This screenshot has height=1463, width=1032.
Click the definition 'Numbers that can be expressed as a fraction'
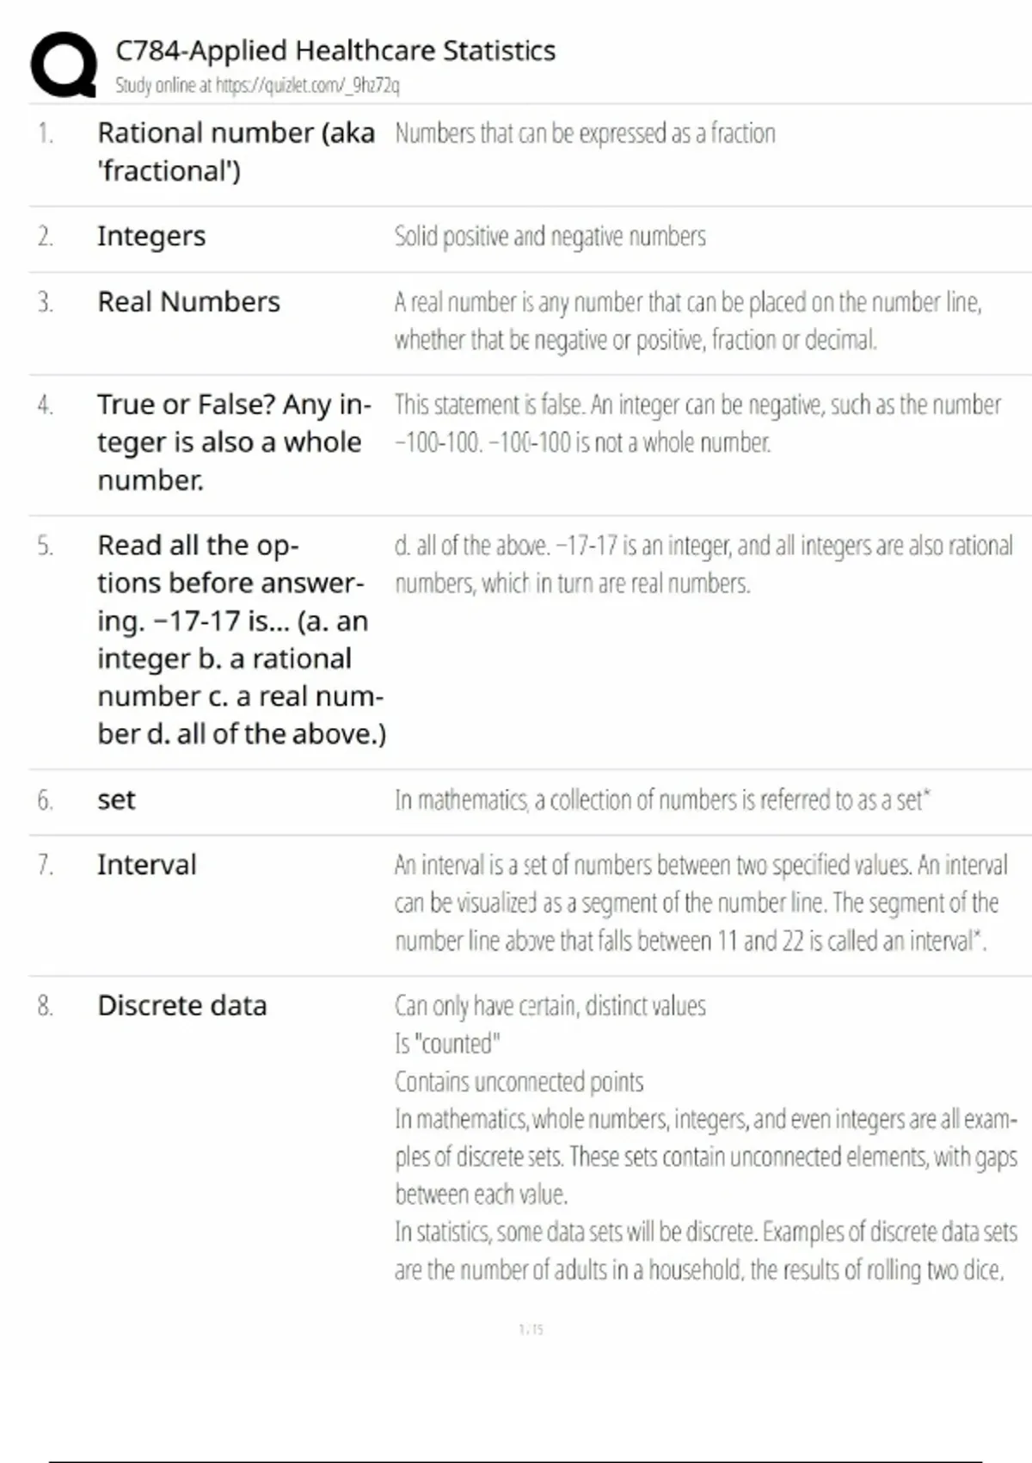coord(585,133)
